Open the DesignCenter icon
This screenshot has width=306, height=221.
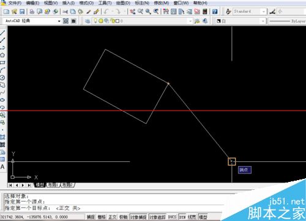pyautogui.click(x=174, y=12)
